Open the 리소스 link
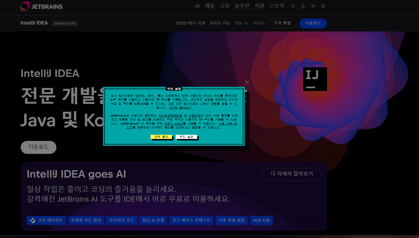419x238 pixels. click(259, 23)
